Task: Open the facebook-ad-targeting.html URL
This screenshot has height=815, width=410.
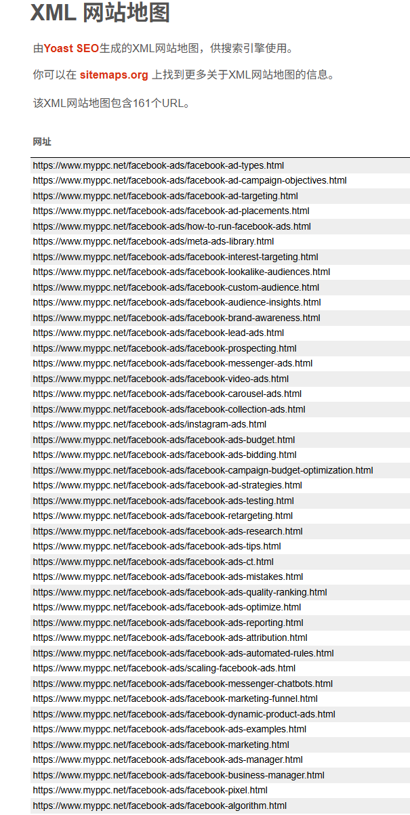Action: [165, 196]
